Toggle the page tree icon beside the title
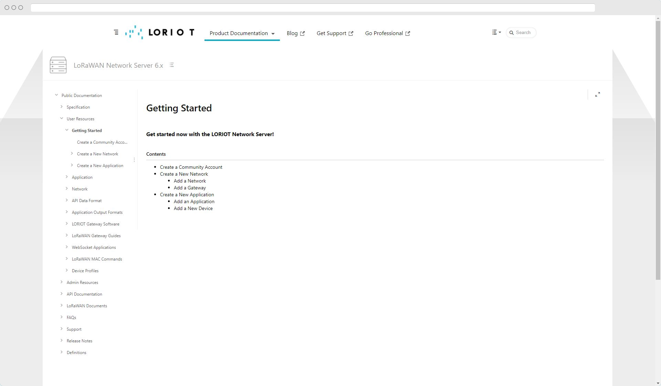The image size is (661, 386). pos(171,65)
